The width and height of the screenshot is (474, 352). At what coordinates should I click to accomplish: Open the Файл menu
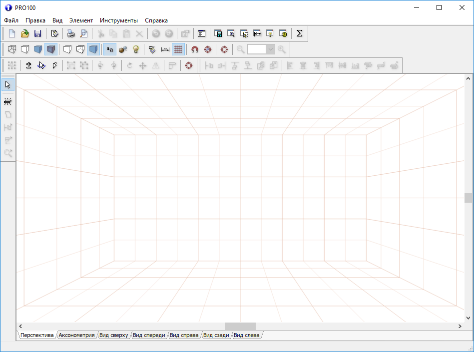click(11, 20)
